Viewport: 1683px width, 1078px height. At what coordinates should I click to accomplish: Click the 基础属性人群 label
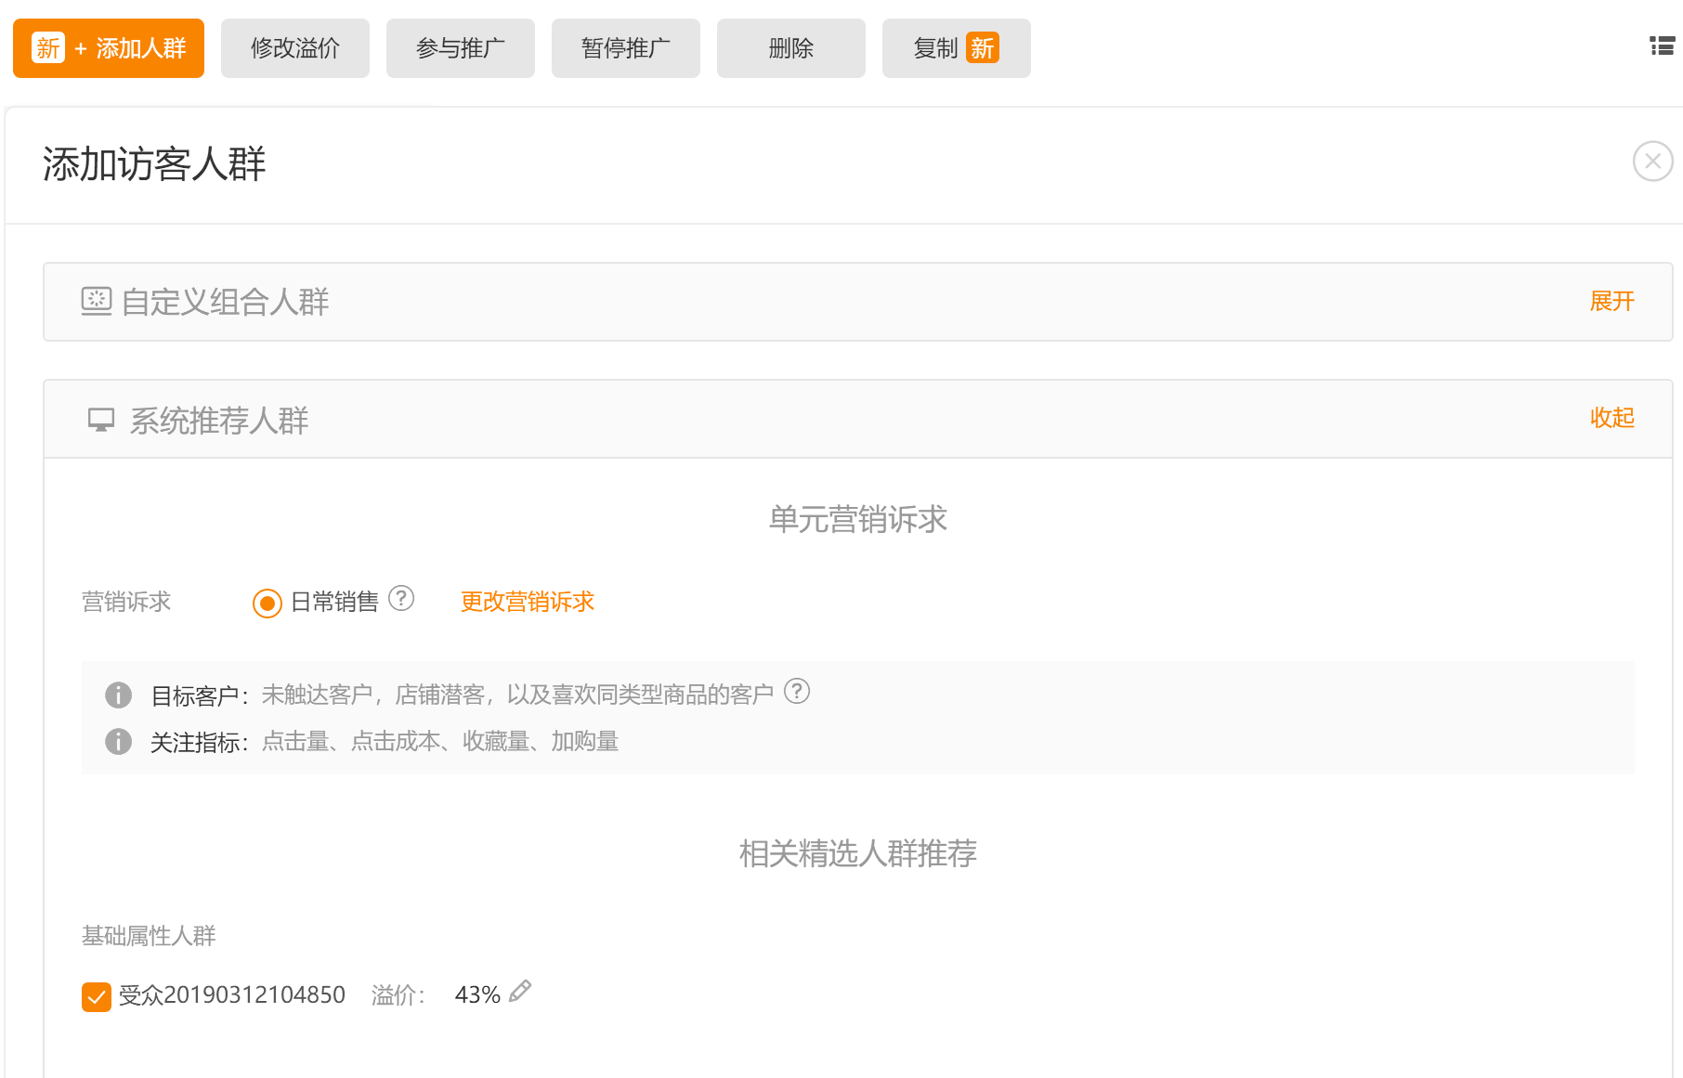click(149, 936)
